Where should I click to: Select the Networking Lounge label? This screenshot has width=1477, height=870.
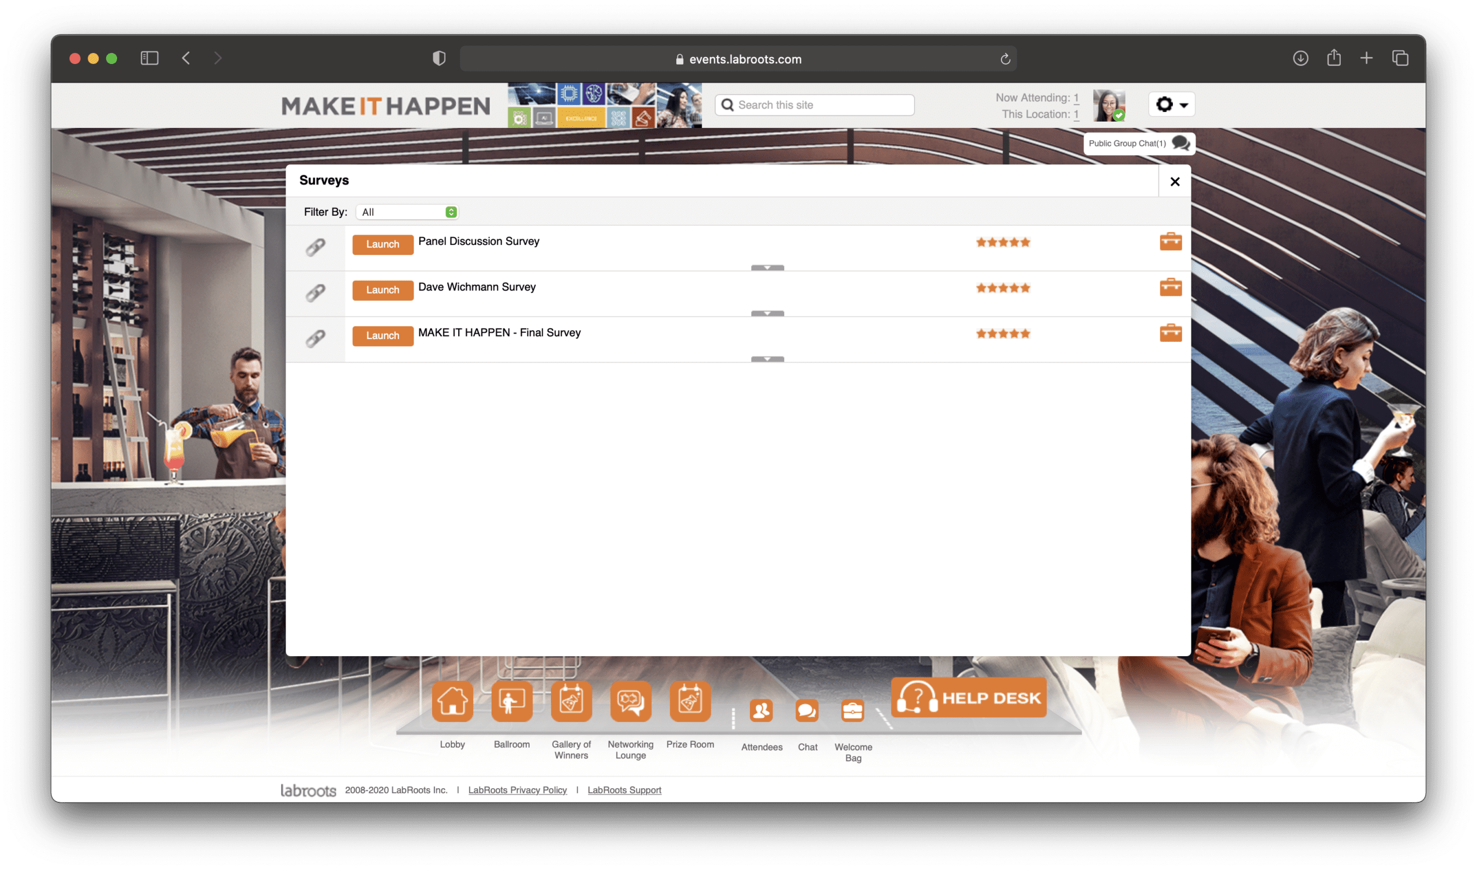click(631, 750)
